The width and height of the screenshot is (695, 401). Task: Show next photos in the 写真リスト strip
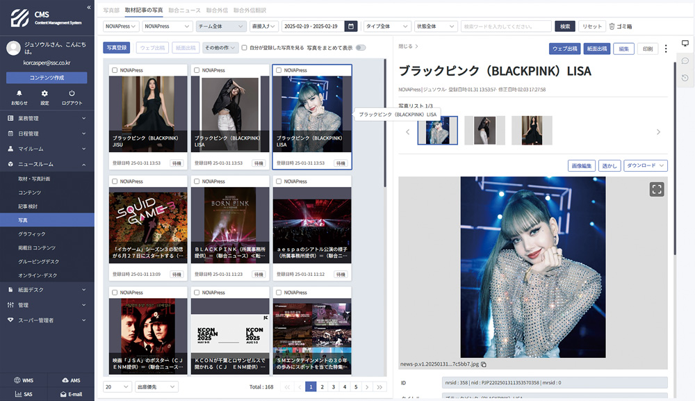(x=658, y=131)
